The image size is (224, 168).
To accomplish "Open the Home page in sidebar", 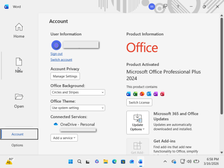I will pyautogui.click(x=19, y=30).
